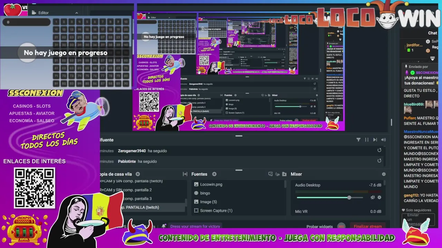Click the MaestroNuncaMuere chat username
This screenshot has width=442, height=248.
click(x=421, y=132)
